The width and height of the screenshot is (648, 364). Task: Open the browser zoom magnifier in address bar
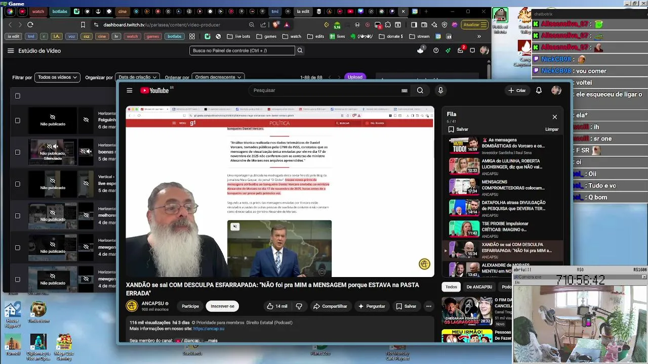tap(252, 24)
